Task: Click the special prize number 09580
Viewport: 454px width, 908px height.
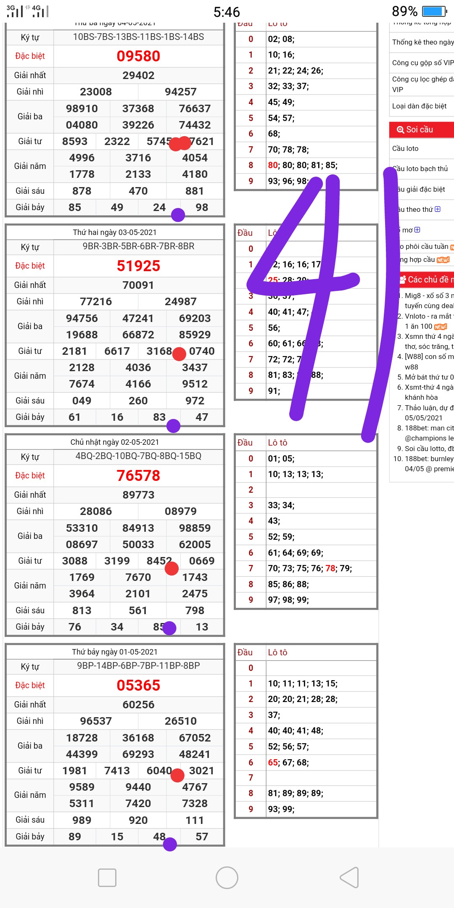Action: [138, 56]
